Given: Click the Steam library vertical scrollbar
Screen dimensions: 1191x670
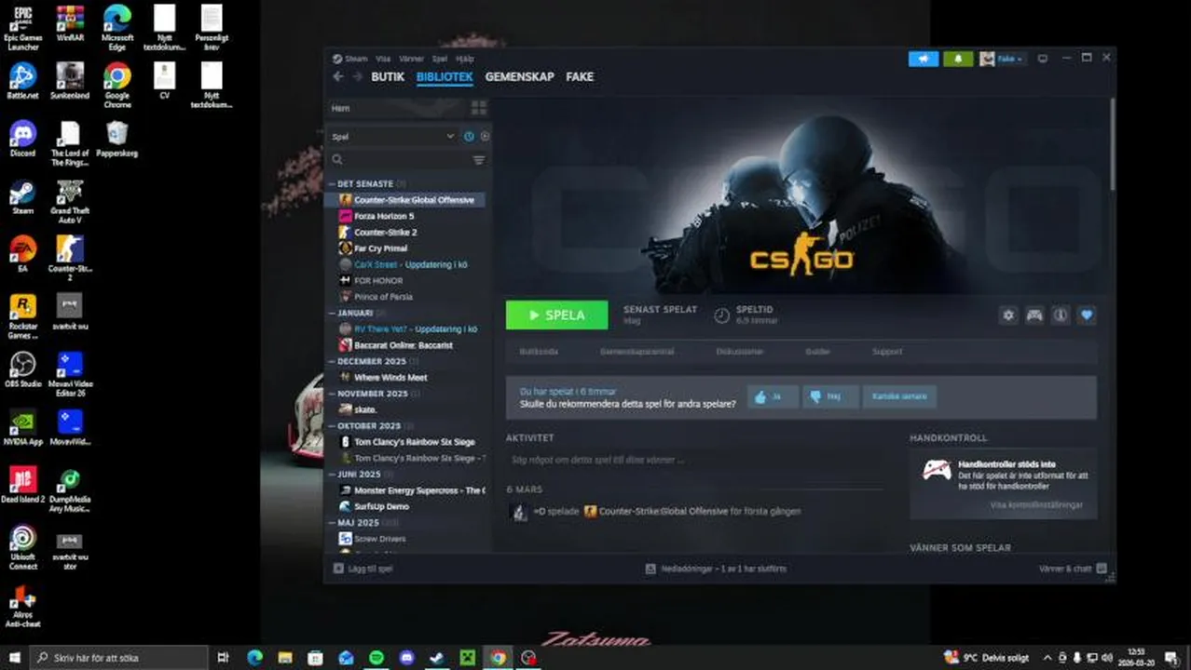Looking at the screenshot, I should point(1113,144).
